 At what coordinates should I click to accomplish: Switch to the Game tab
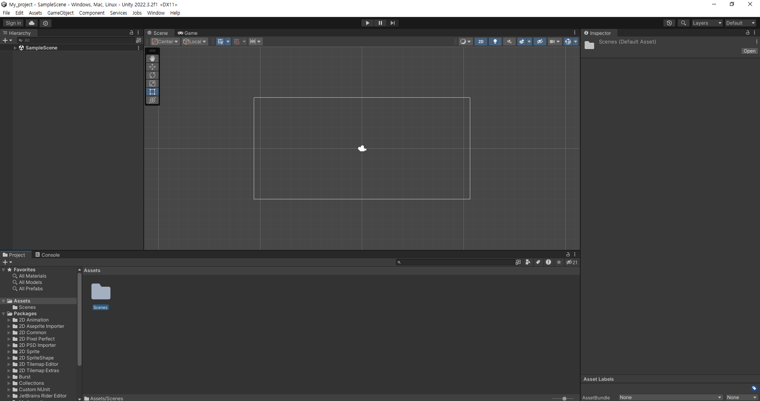(x=188, y=33)
